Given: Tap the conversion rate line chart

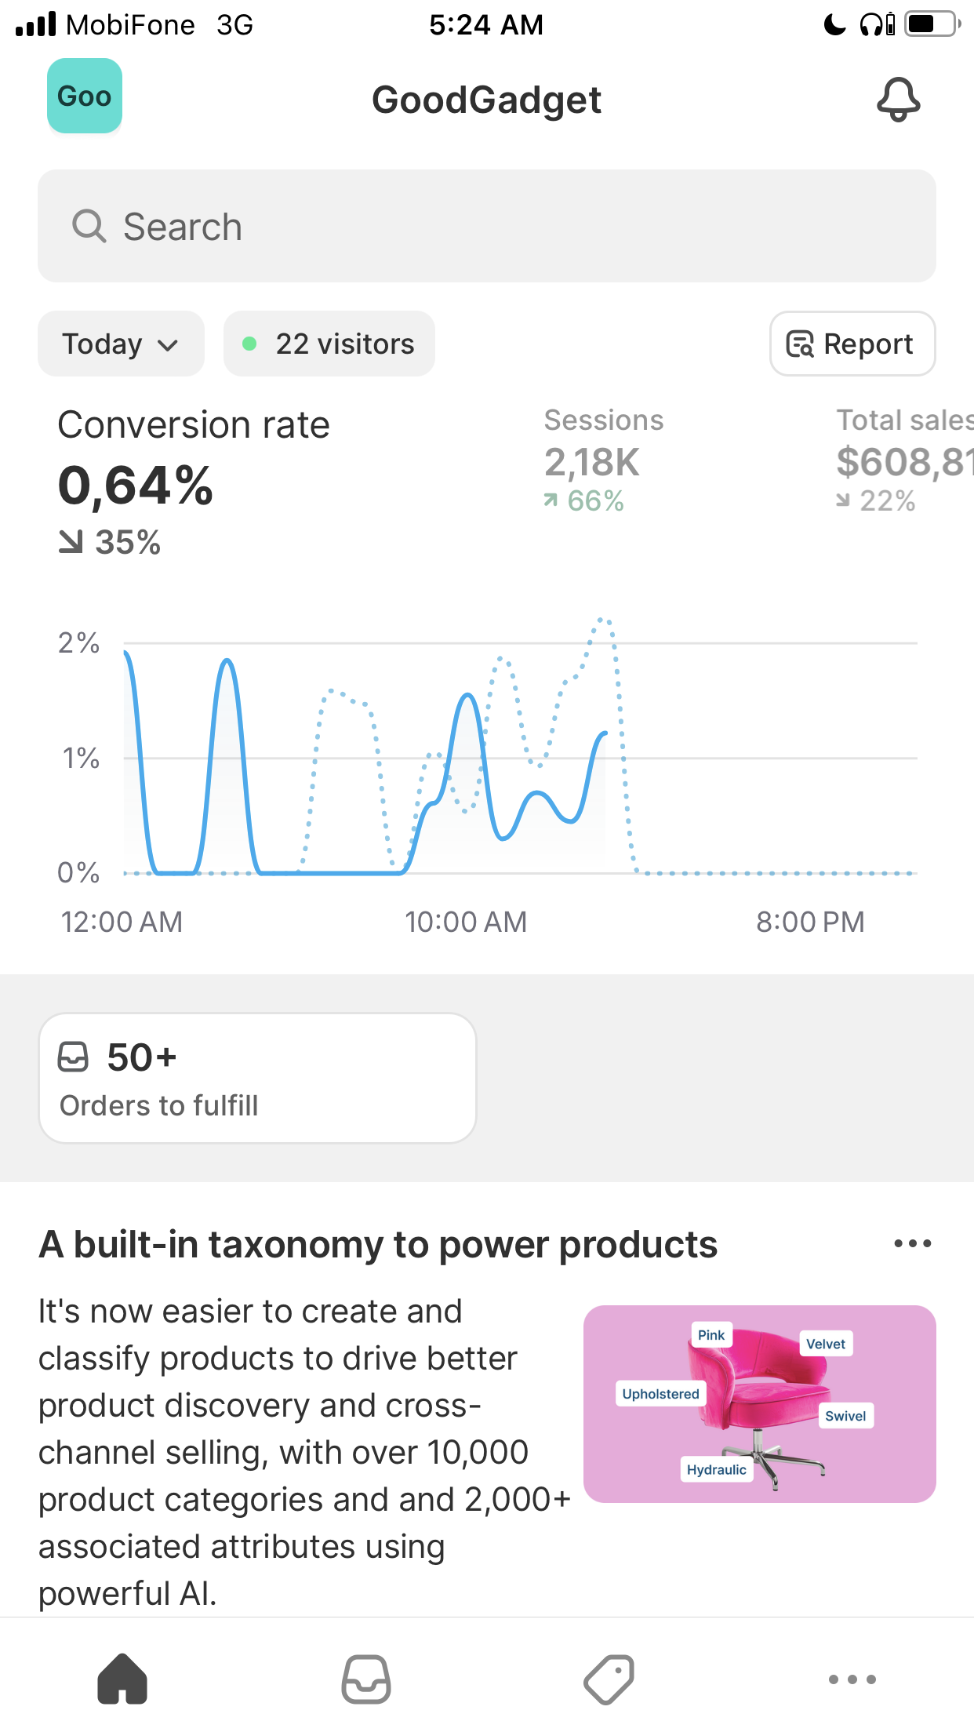Looking at the screenshot, I should click(x=521, y=757).
